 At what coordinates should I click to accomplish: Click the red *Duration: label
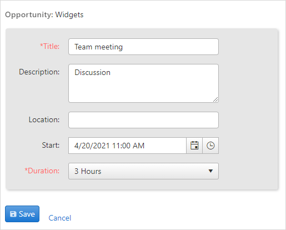(42, 171)
